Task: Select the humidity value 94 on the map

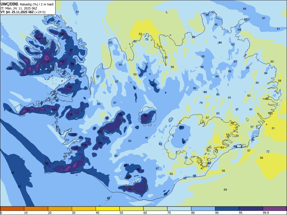Action: click(x=153, y=85)
